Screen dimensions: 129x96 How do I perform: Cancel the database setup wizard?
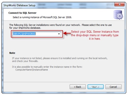113,87
